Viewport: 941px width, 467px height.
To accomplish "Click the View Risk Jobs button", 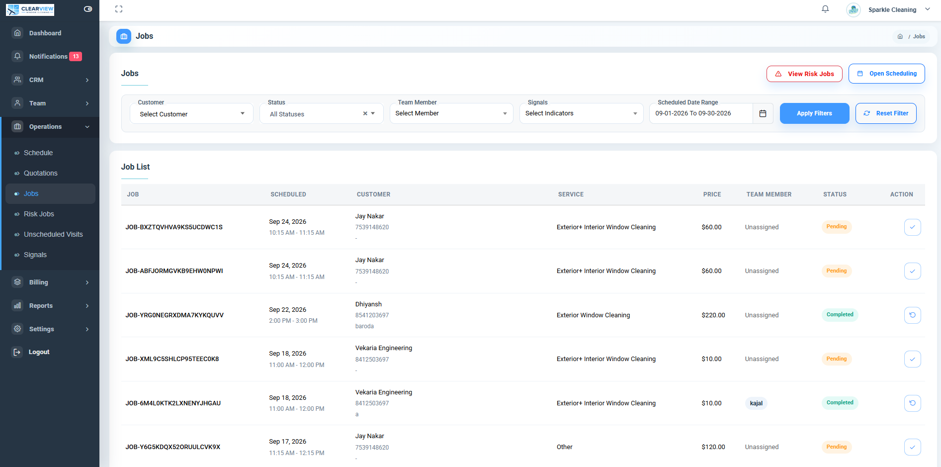I will (804, 74).
